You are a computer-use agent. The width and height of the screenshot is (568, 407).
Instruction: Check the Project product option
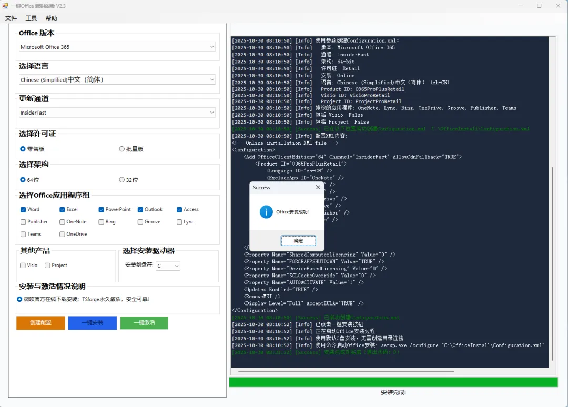[x=47, y=266]
